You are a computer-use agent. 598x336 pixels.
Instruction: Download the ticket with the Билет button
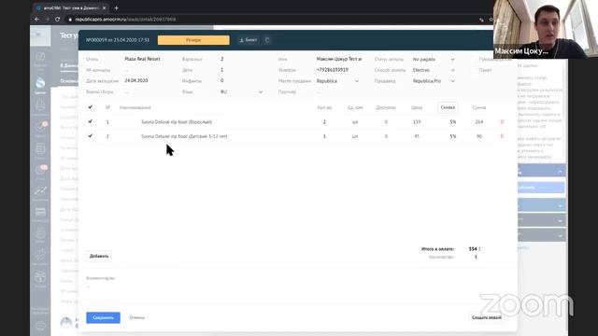249,40
